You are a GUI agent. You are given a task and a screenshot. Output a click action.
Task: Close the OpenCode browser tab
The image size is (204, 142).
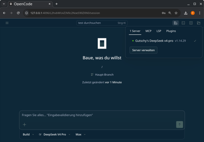click(x=50, y=4)
